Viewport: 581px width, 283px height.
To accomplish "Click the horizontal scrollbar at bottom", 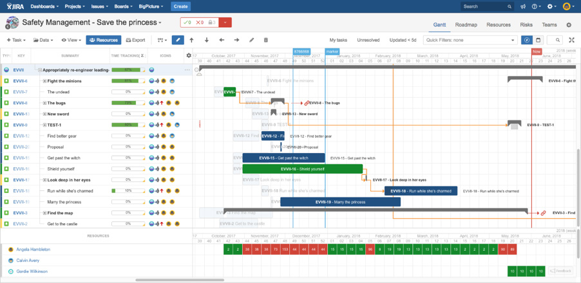I will [179, 280].
